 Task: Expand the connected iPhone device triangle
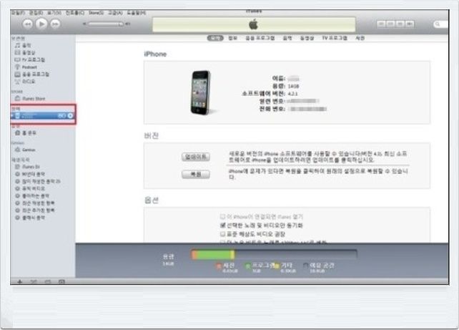[x=12, y=116]
